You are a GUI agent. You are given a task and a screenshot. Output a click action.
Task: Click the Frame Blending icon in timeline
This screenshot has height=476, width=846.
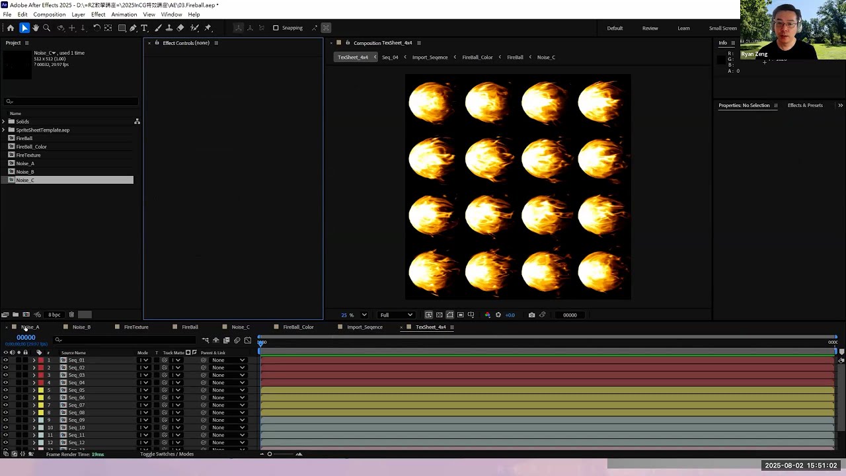227,340
